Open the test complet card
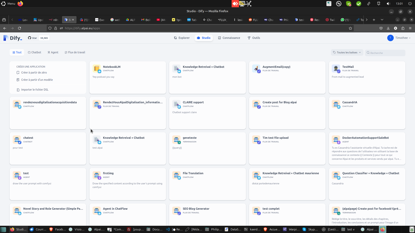 click(287, 214)
